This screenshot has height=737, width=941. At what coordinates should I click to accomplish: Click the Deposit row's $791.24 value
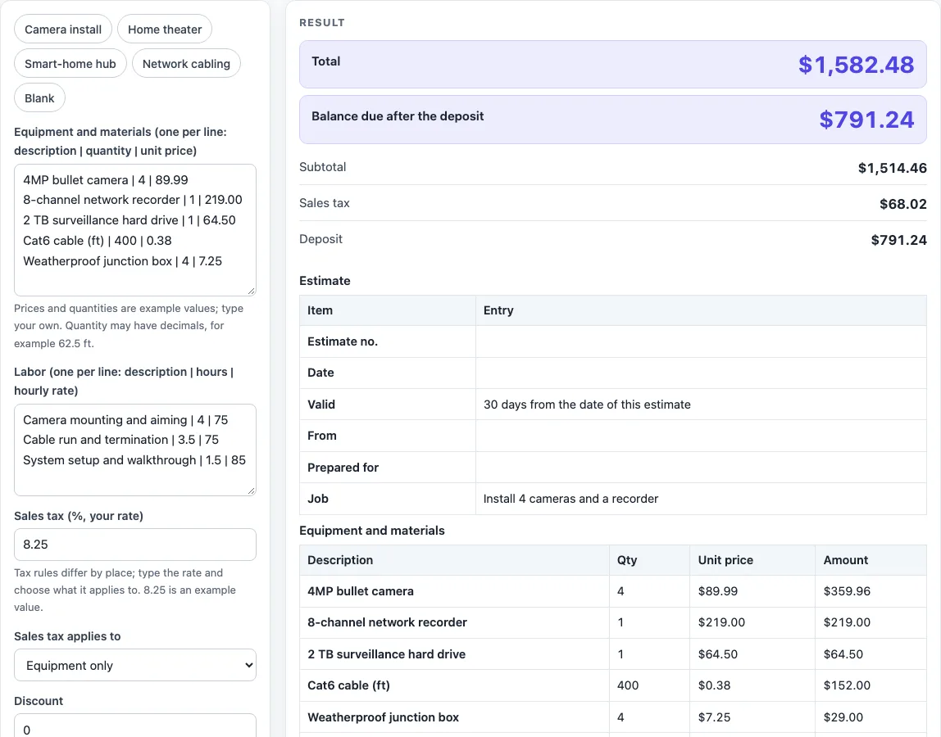(899, 240)
